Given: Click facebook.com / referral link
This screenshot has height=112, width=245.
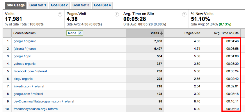Looking at the screenshot, I should pos(30,71).
